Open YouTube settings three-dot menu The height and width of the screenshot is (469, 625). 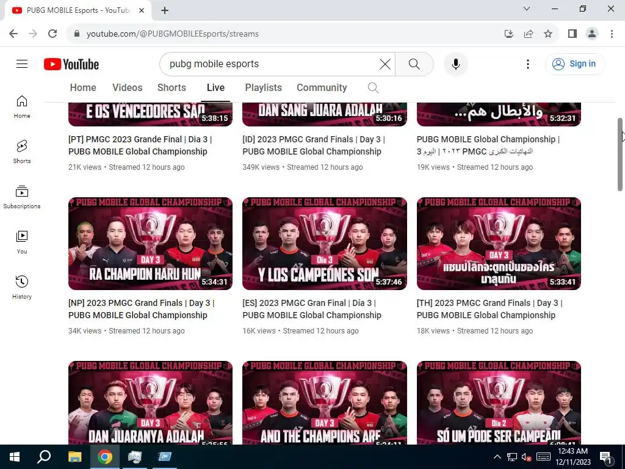[x=528, y=64]
